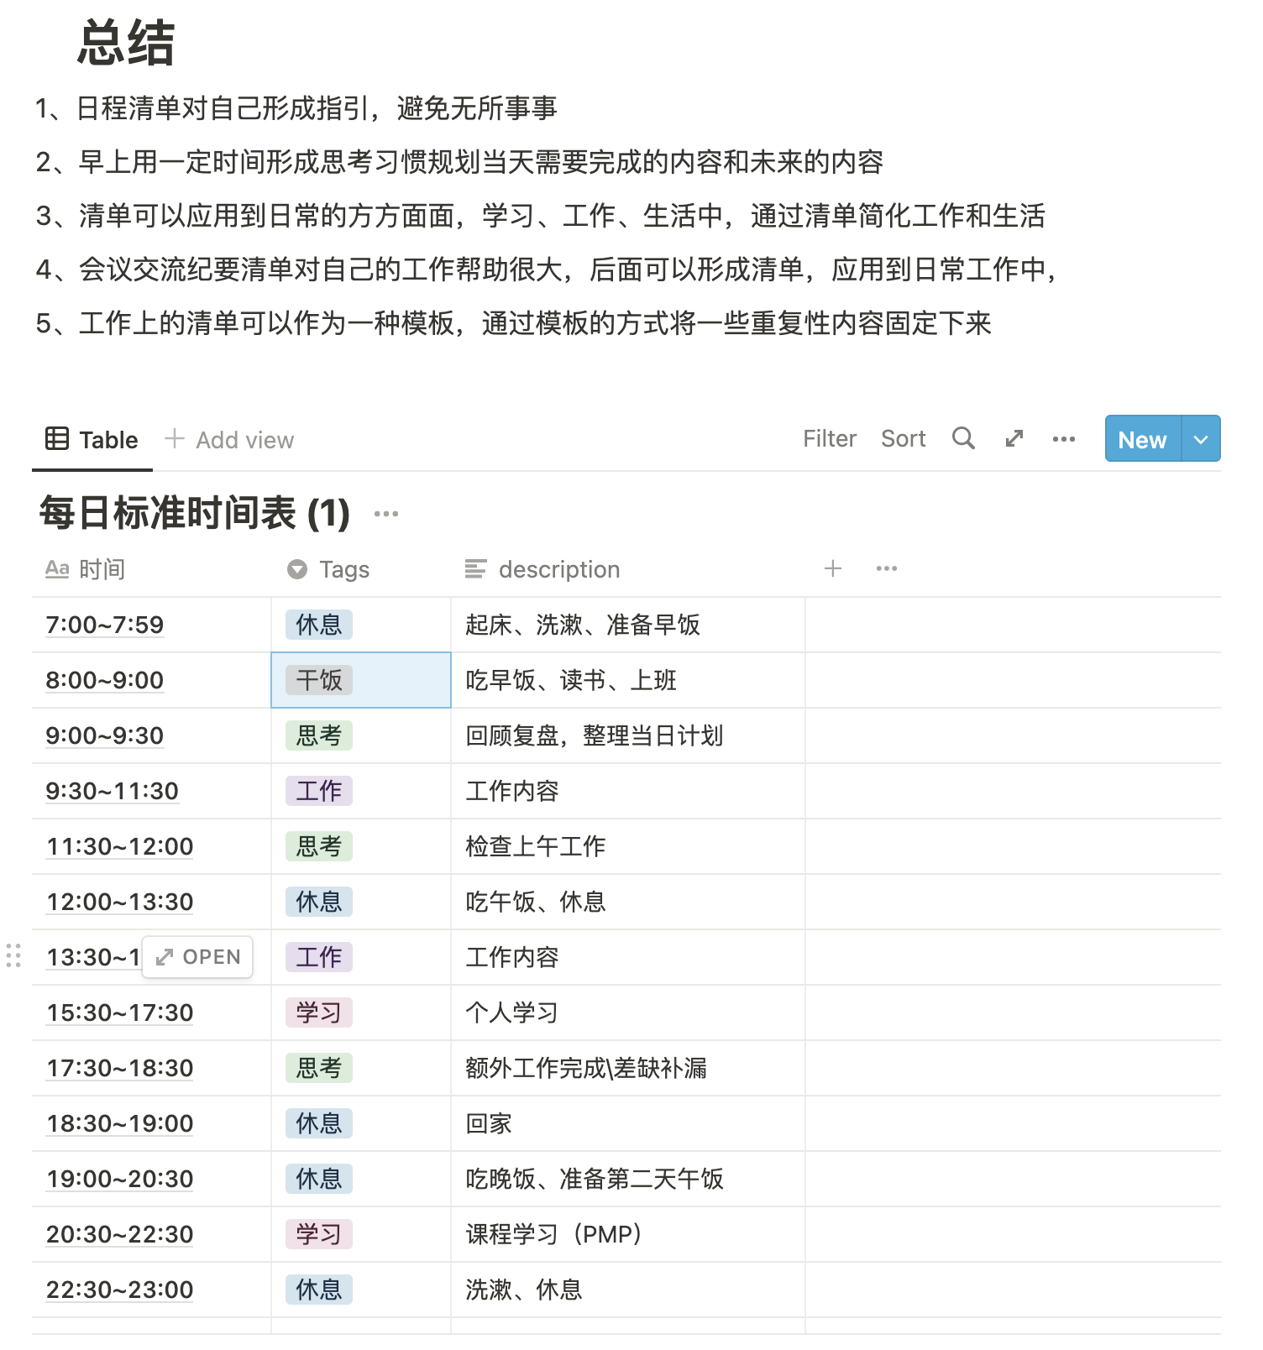Click the 个人学习 description cell
1263x1350 pixels.
(x=628, y=1012)
